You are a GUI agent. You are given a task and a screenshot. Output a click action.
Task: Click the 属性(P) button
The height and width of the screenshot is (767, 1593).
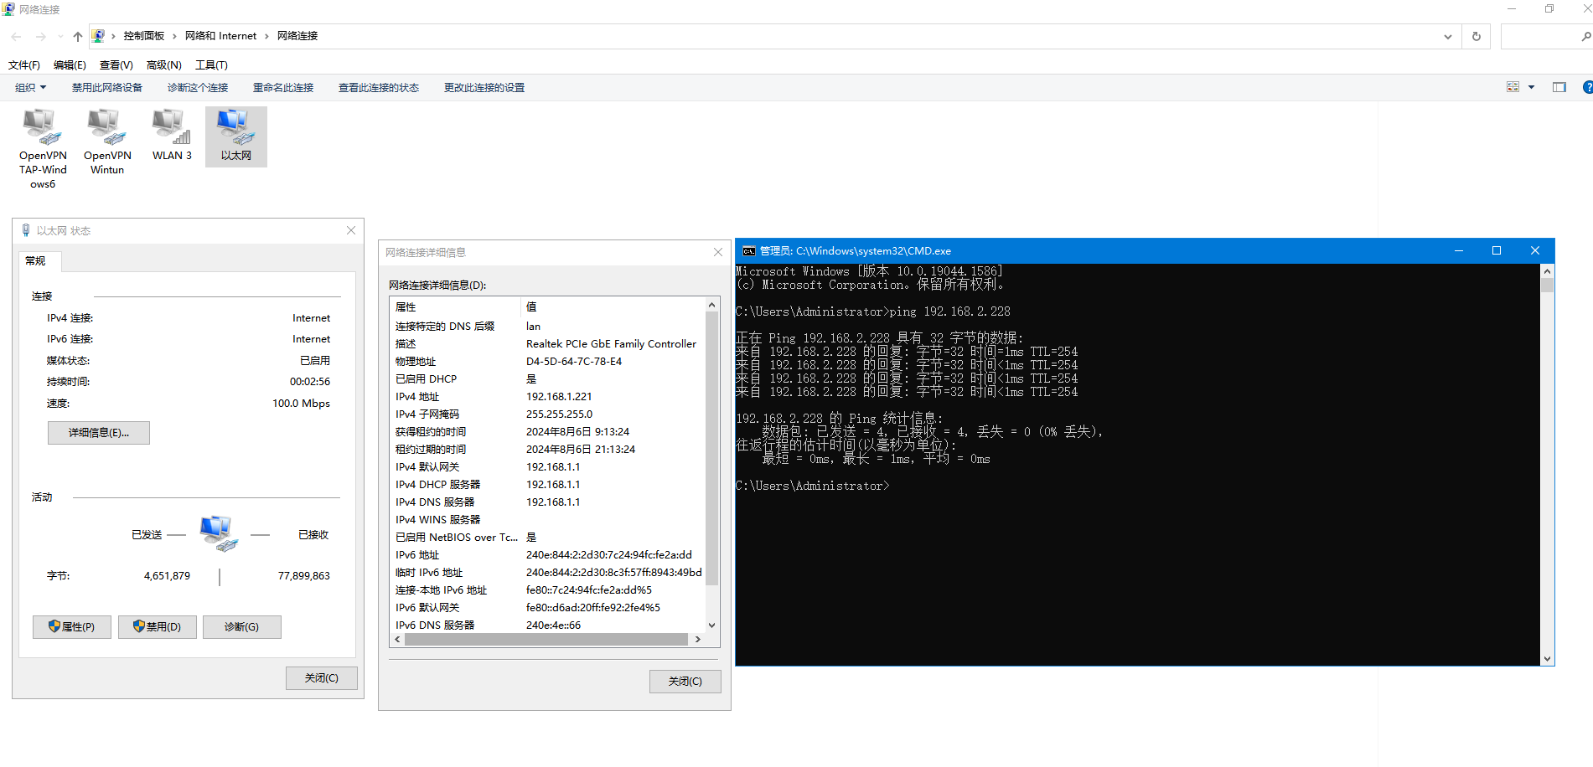point(72,626)
